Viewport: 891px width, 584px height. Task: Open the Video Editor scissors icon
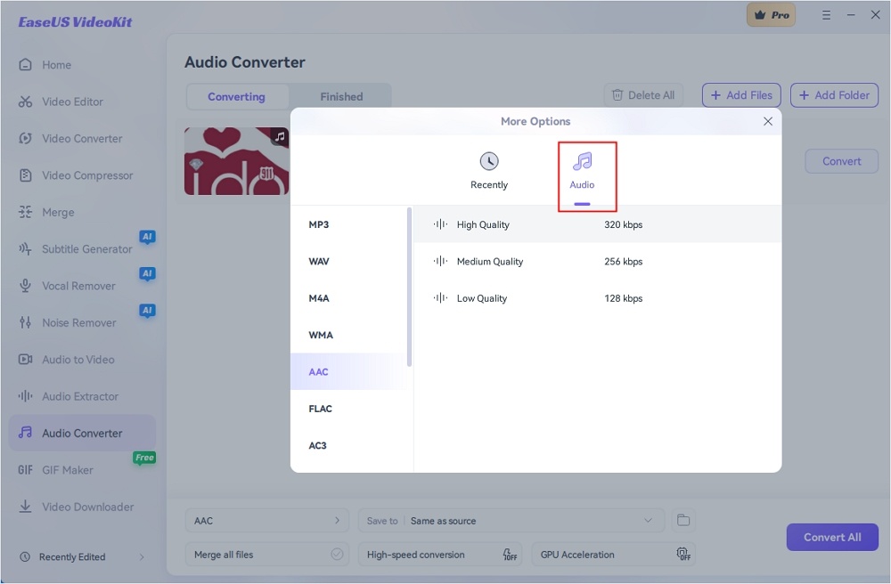point(25,101)
